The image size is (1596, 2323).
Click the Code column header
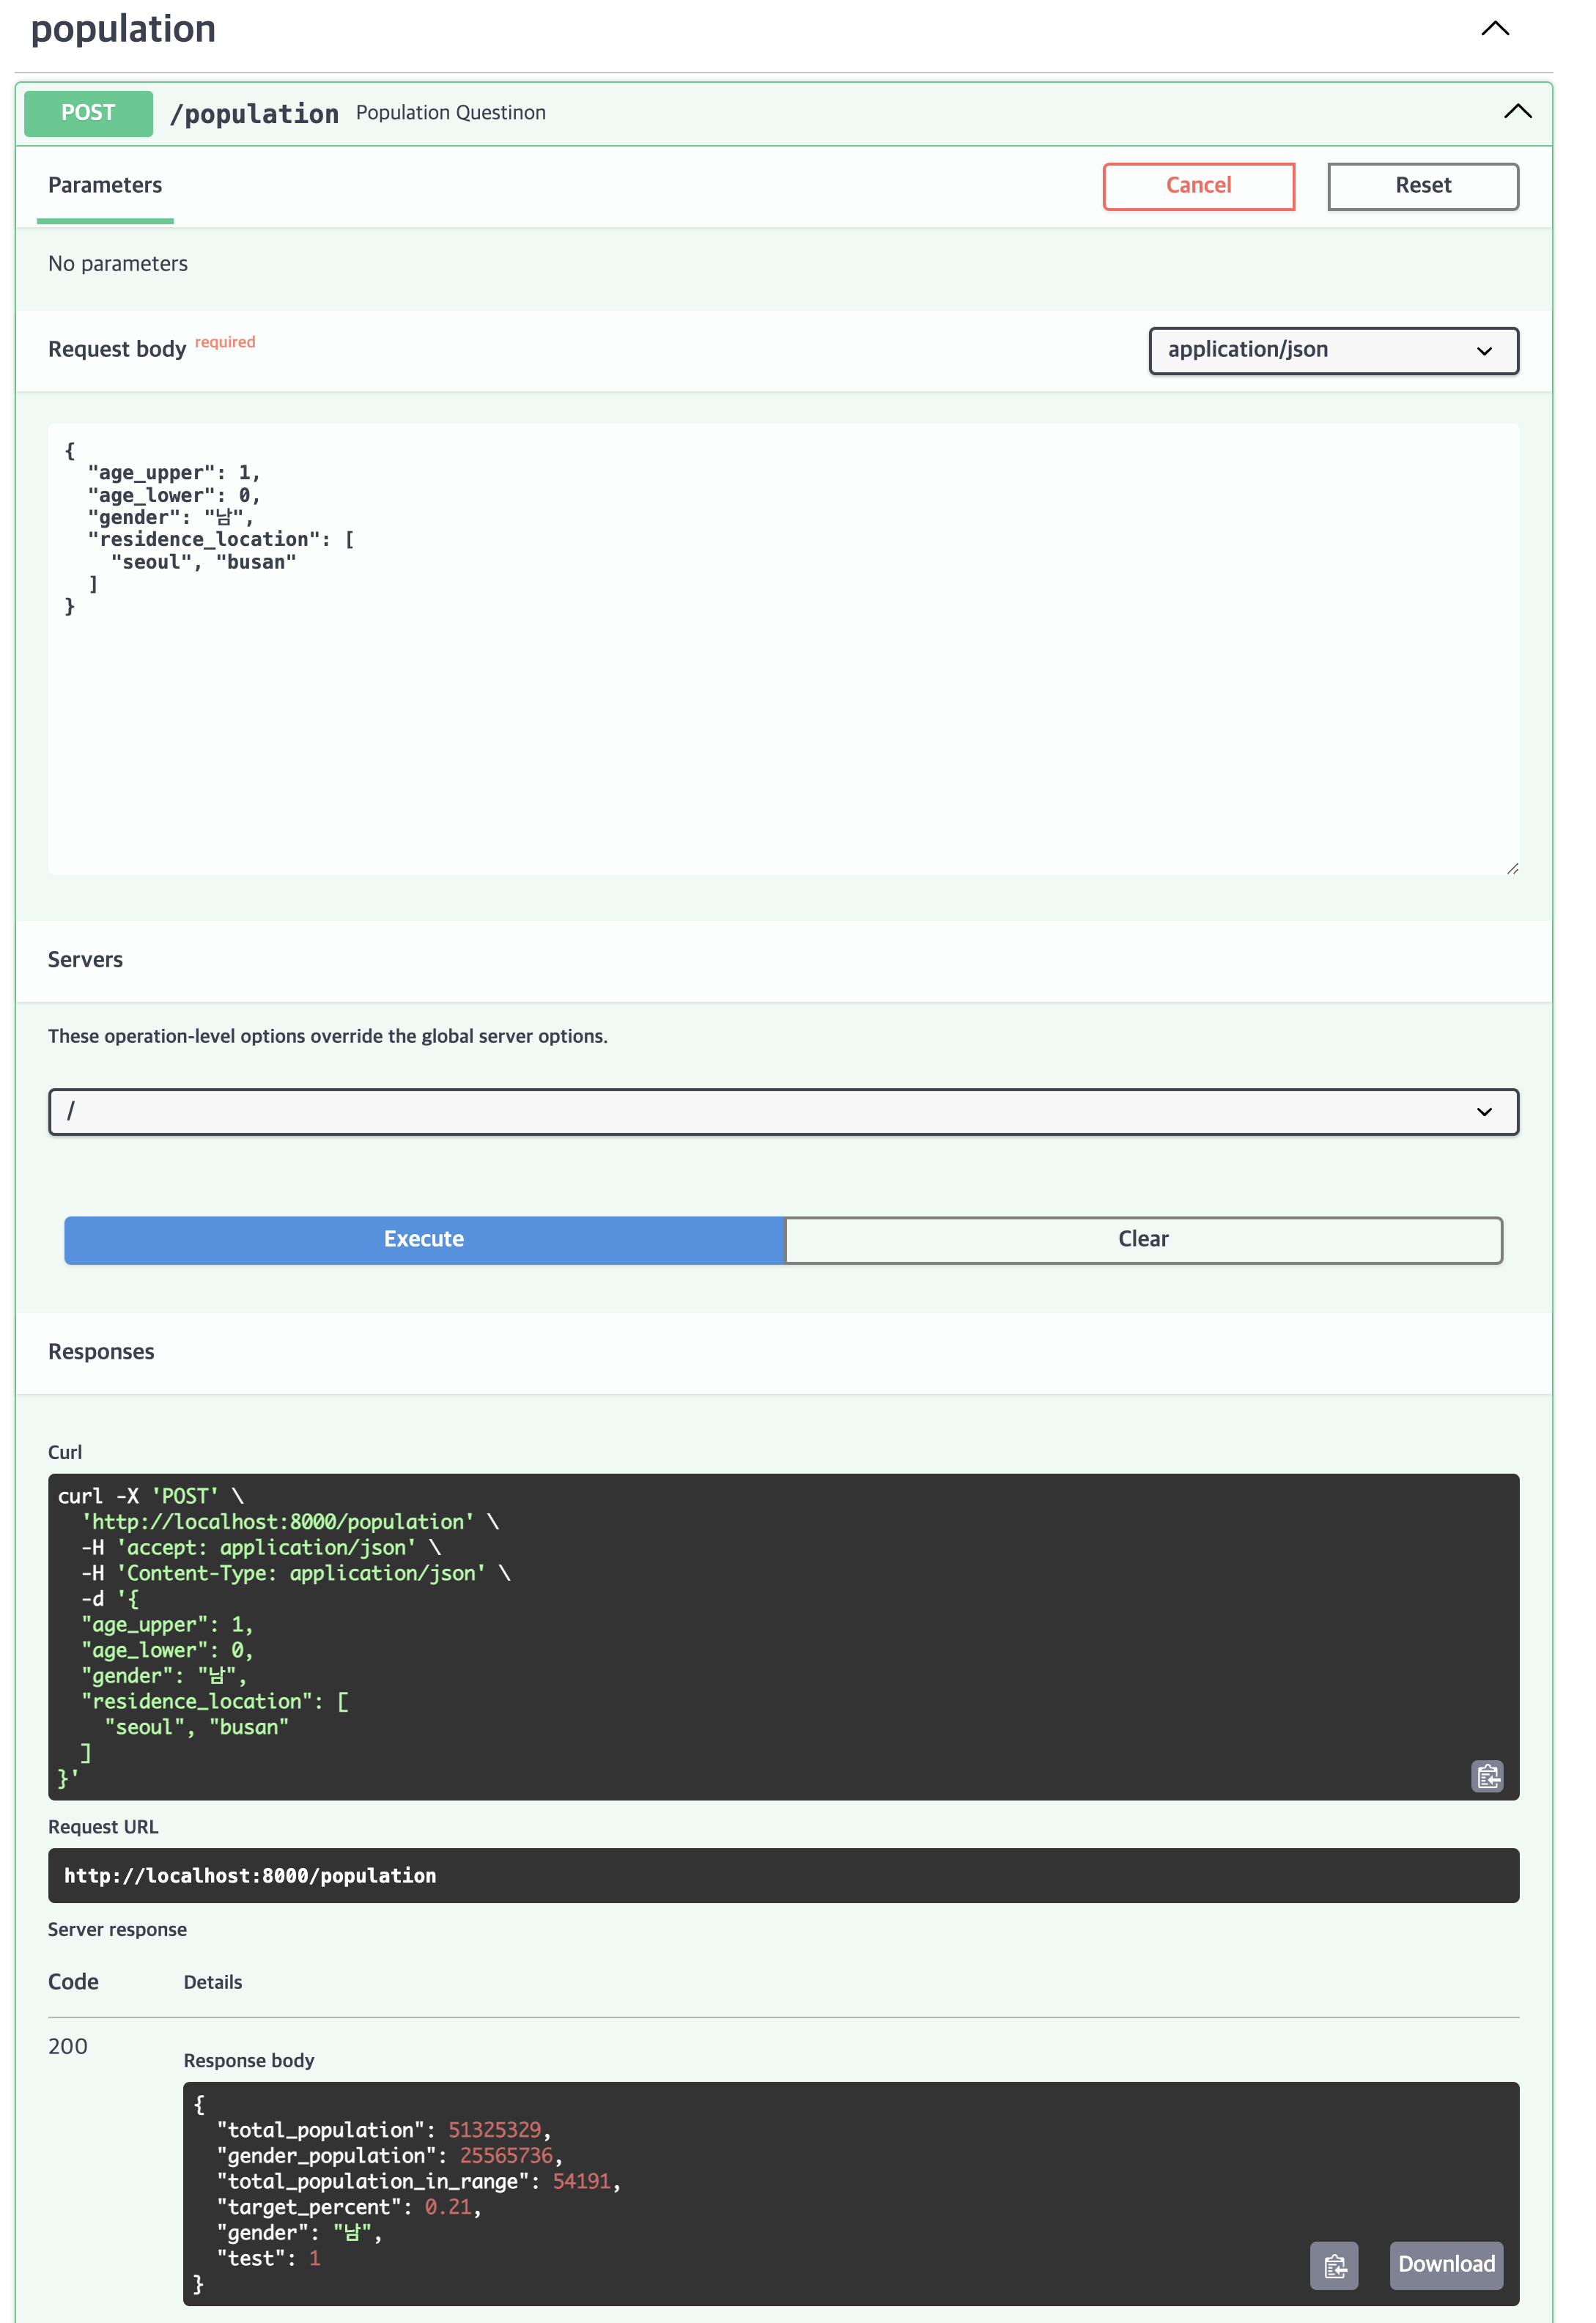pyautogui.click(x=73, y=1982)
